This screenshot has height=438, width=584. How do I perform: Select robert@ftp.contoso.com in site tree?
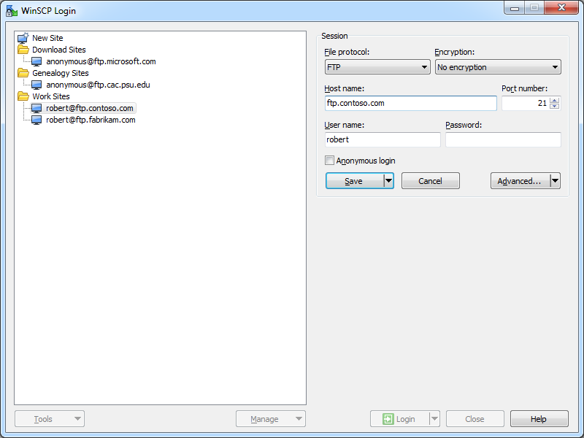[89, 108]
